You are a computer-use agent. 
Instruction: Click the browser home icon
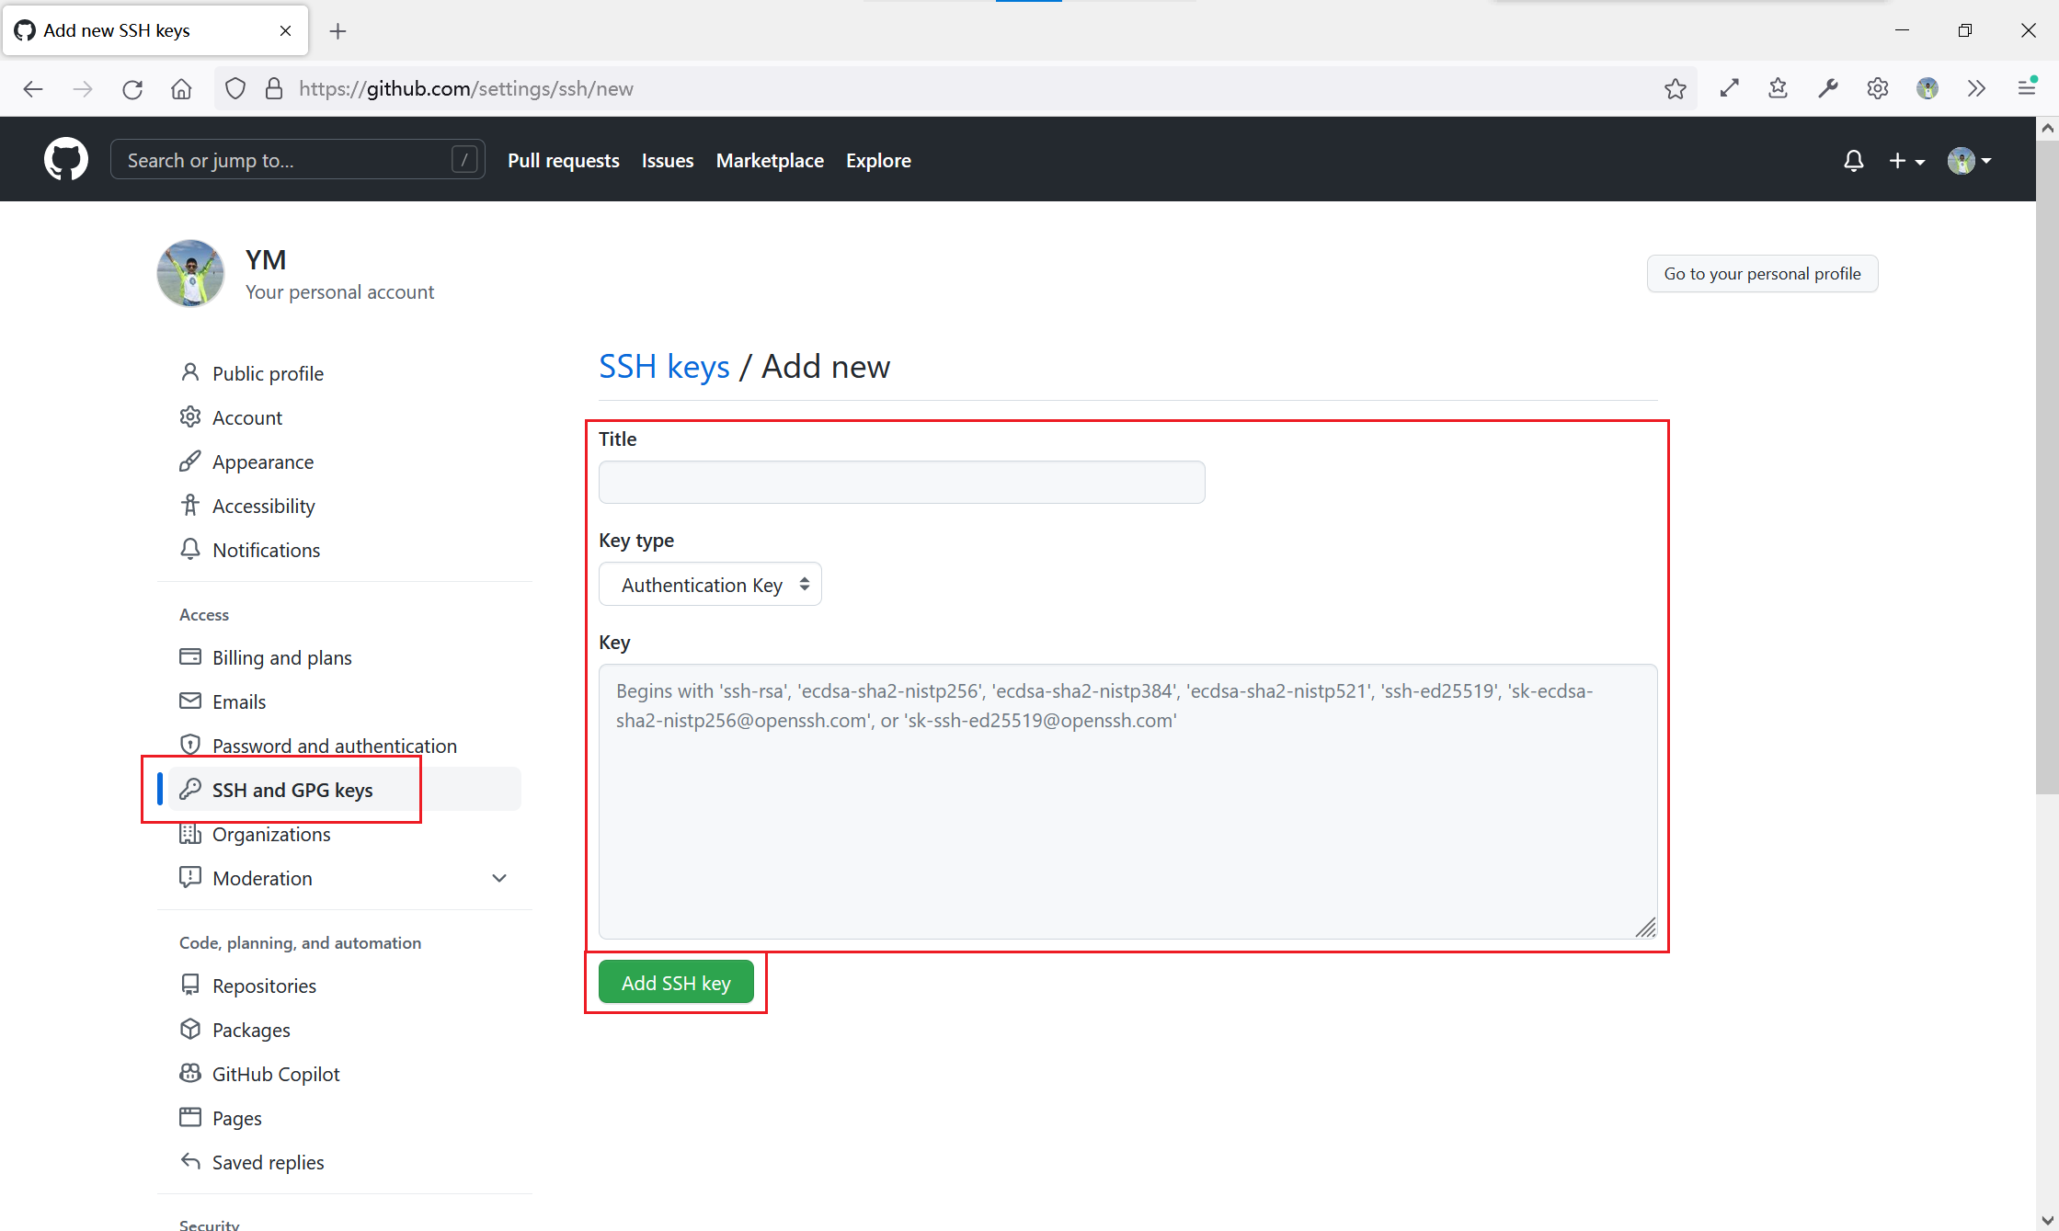[x=181, y=89]
